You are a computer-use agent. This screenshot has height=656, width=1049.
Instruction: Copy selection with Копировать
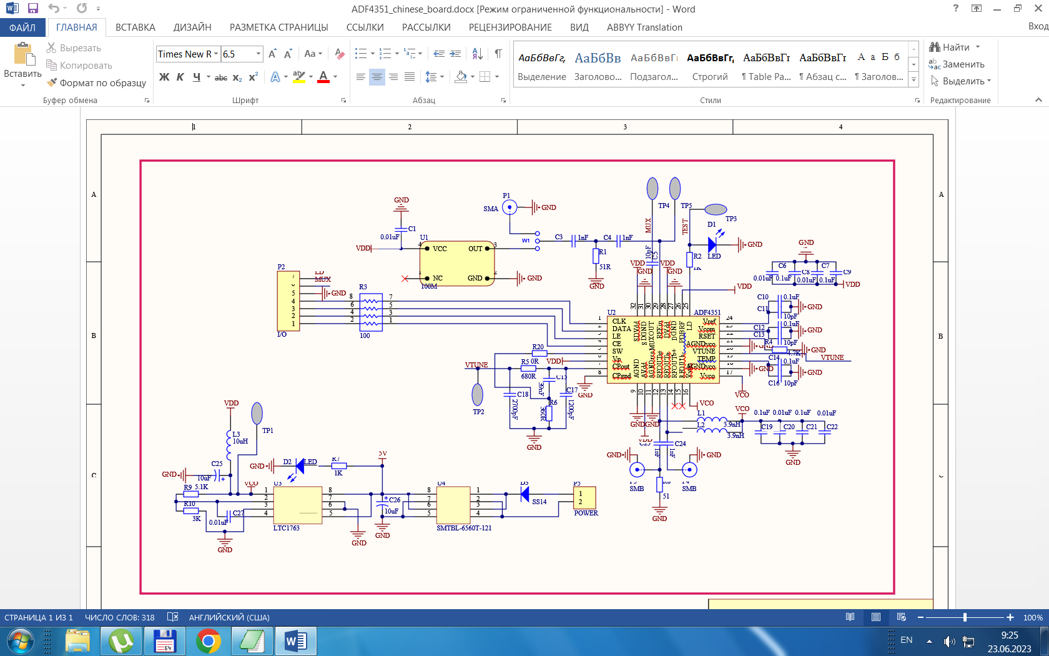[x=79, y=66]
